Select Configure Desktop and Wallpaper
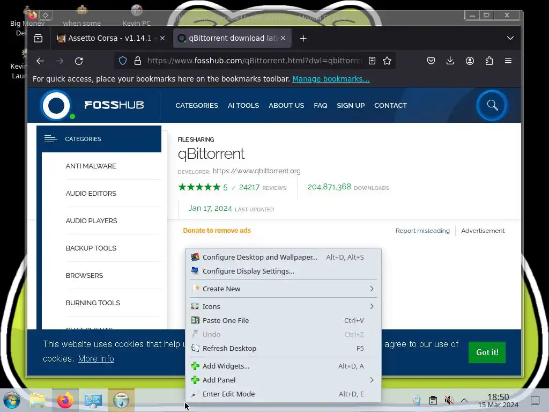The image size is (549, 412). tap(283, 257)
